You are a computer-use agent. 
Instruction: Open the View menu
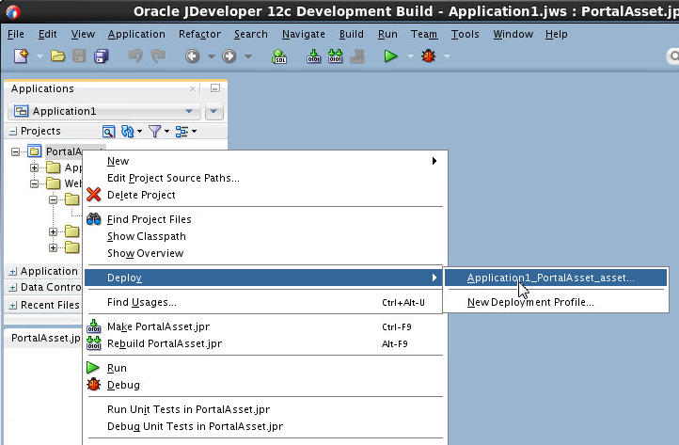point(83,34)
